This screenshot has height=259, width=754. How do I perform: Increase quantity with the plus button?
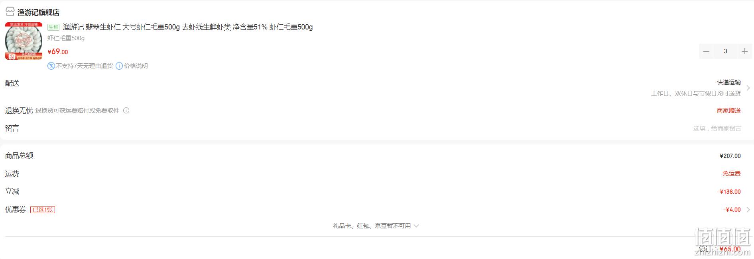pyautogui.click(x=744, y=51)
